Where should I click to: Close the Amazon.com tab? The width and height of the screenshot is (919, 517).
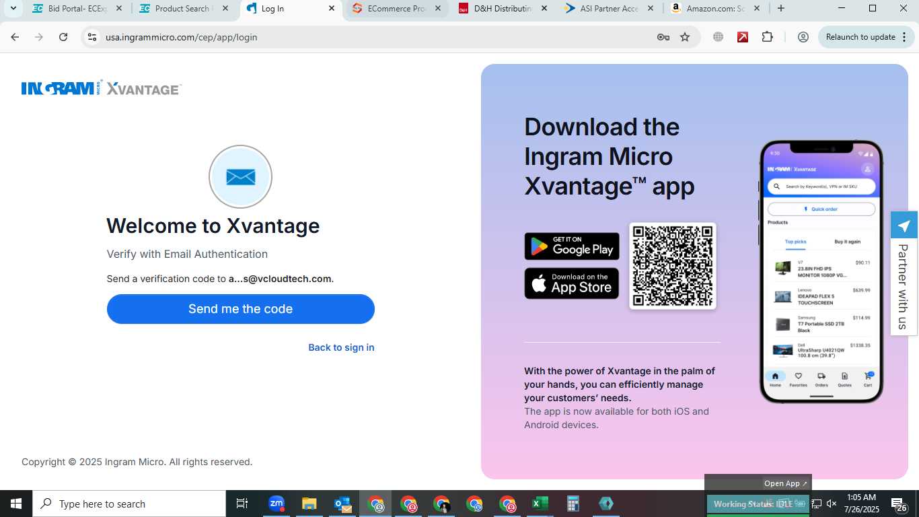[757, 9]
